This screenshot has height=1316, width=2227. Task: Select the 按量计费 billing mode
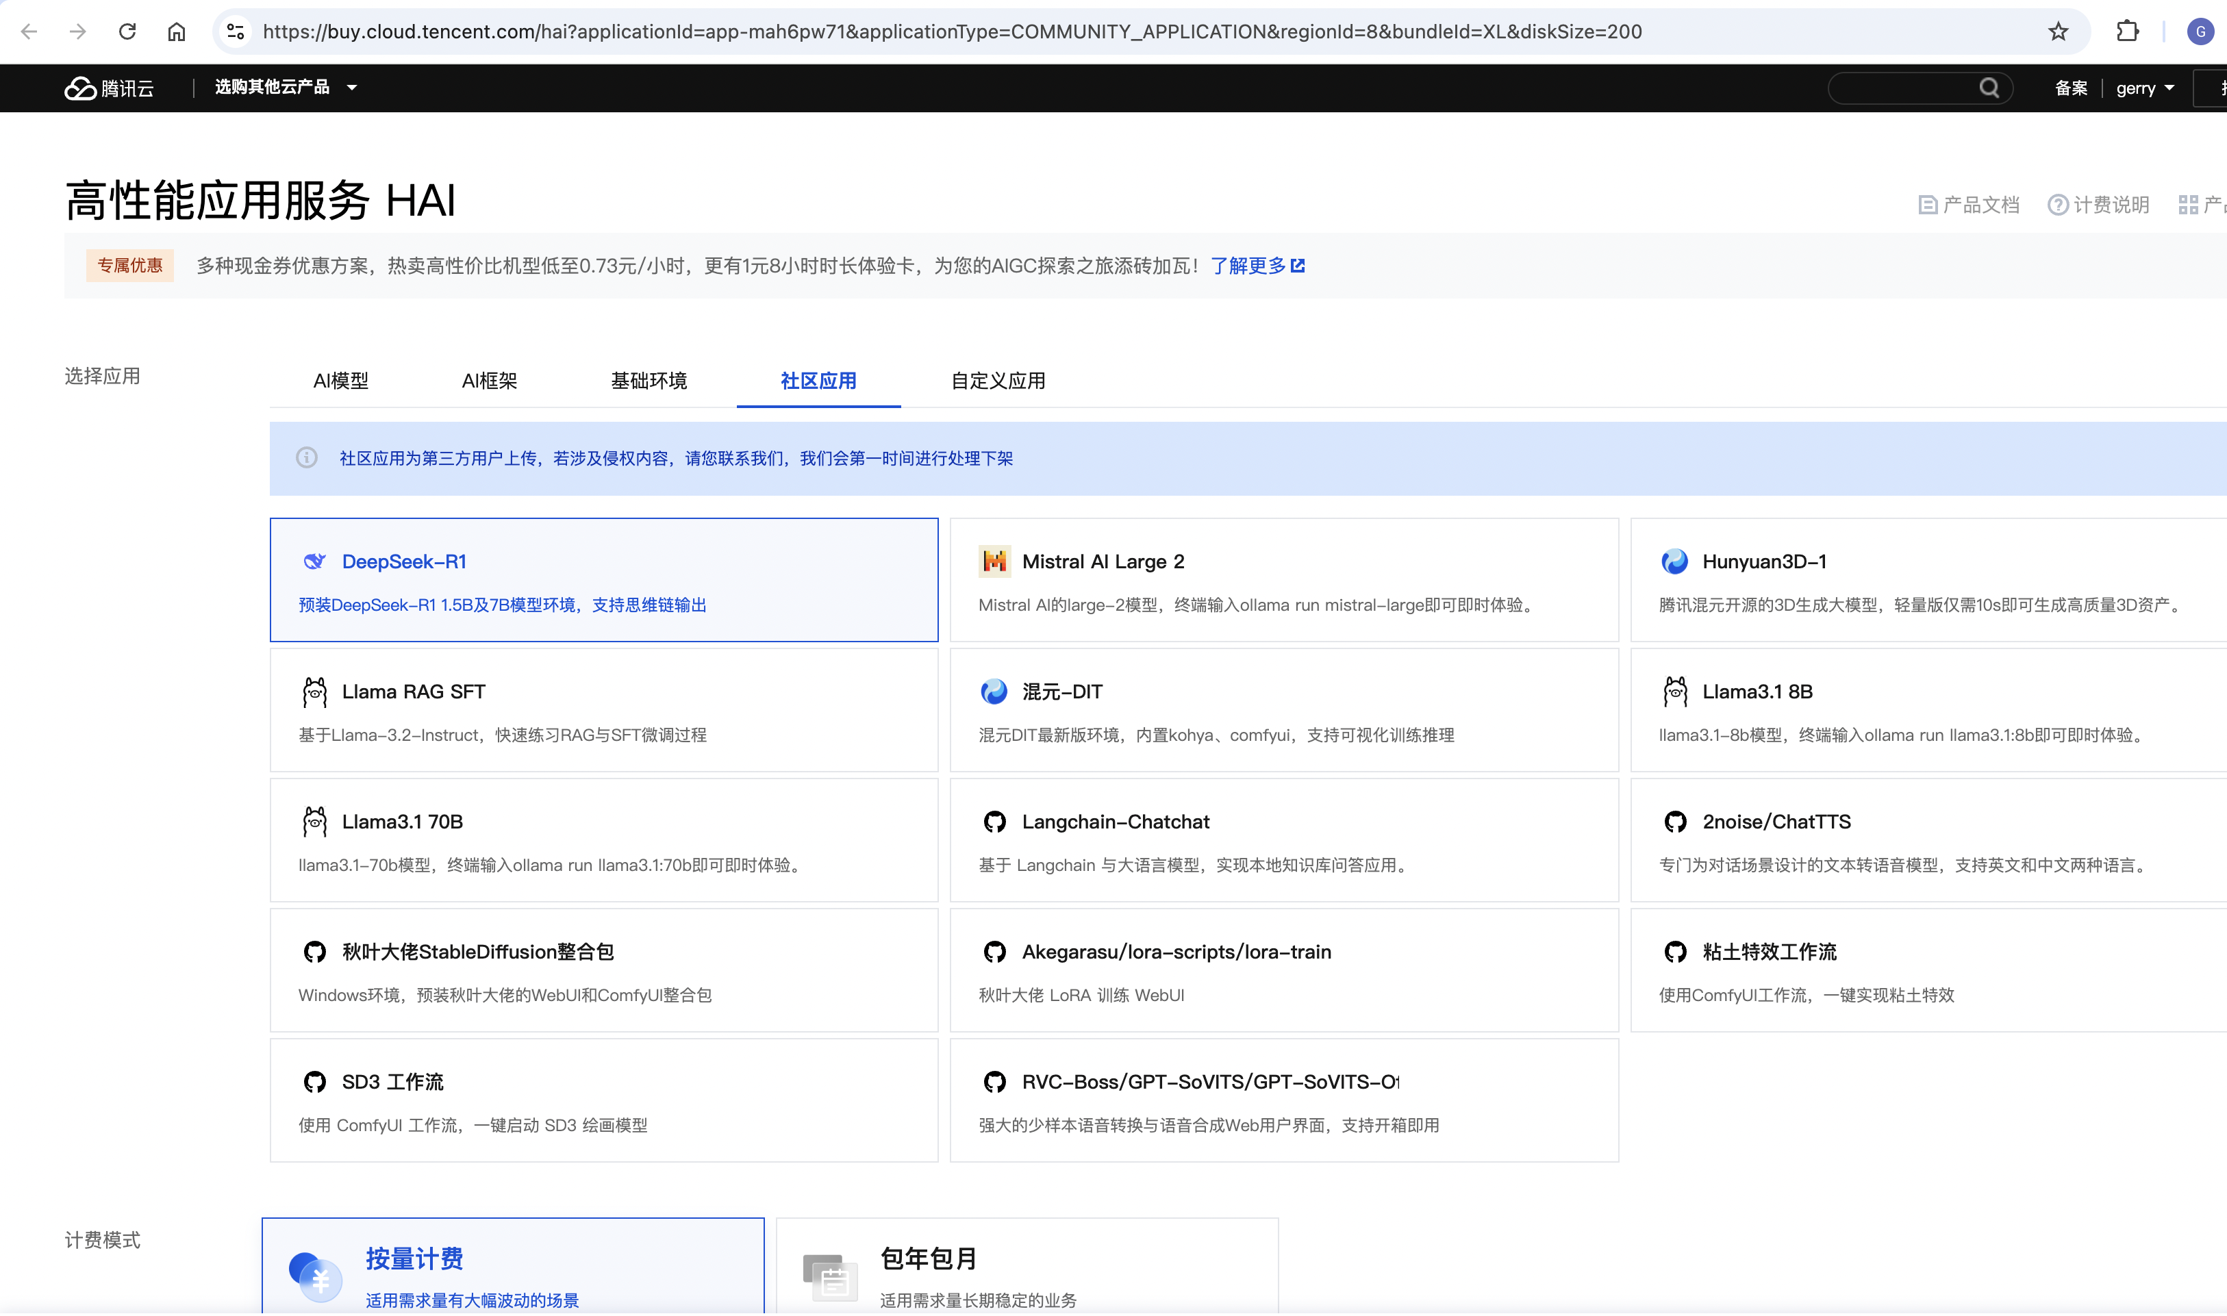pos(513,1267)
